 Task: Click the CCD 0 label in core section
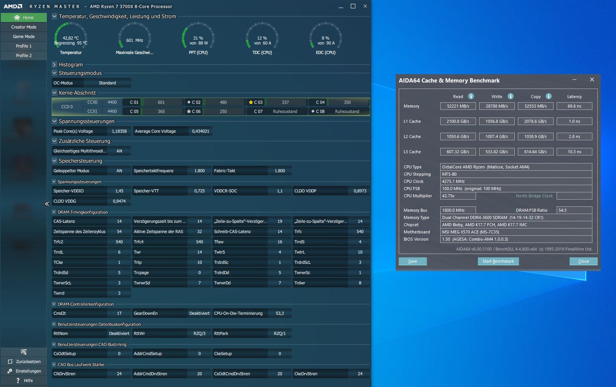click(67, 107)
